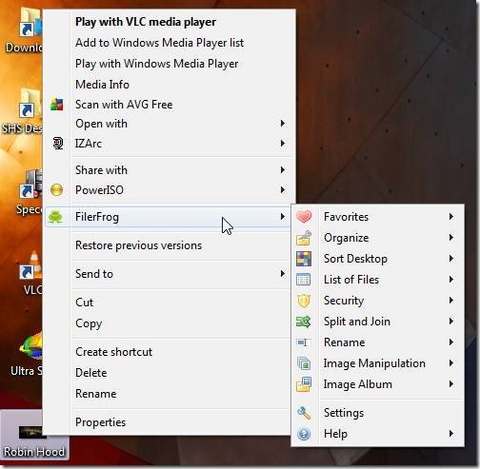Click the Settings wrench icon
Image resolution: width=480 pixels, height=469 pixels.
pos(304,413)
